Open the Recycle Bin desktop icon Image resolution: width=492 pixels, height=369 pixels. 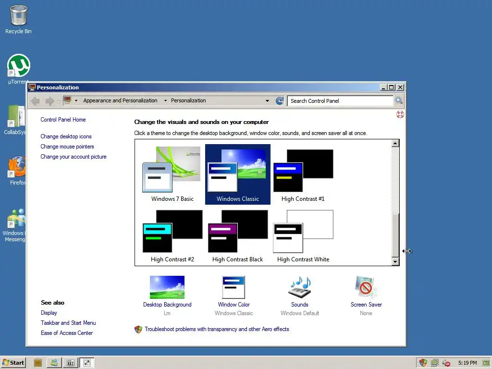19,19
